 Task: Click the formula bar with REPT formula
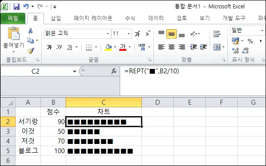[193, 81]
